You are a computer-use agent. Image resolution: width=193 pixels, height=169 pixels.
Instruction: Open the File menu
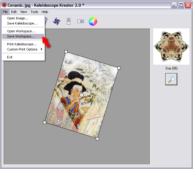(x=5, y=12)
